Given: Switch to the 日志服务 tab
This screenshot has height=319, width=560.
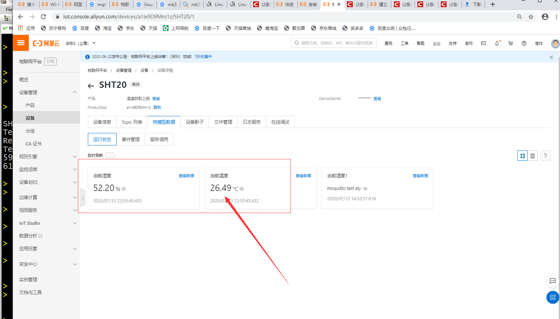Looking at the screenshot, I should (x=252, y=122).
